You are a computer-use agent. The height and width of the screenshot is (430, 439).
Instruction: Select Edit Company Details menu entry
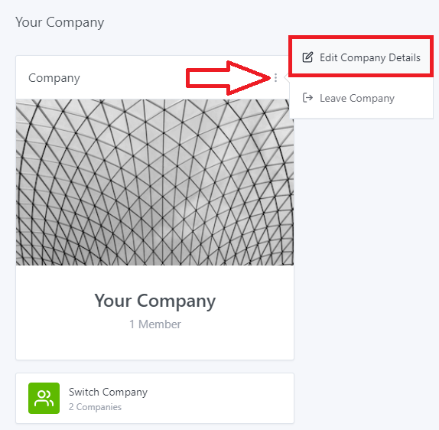pyautogui.click(x=361, y=57)
